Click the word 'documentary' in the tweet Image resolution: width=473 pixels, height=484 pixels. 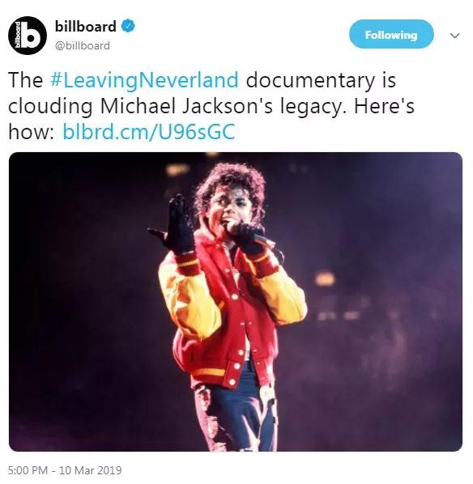click(x=310, y=80)
